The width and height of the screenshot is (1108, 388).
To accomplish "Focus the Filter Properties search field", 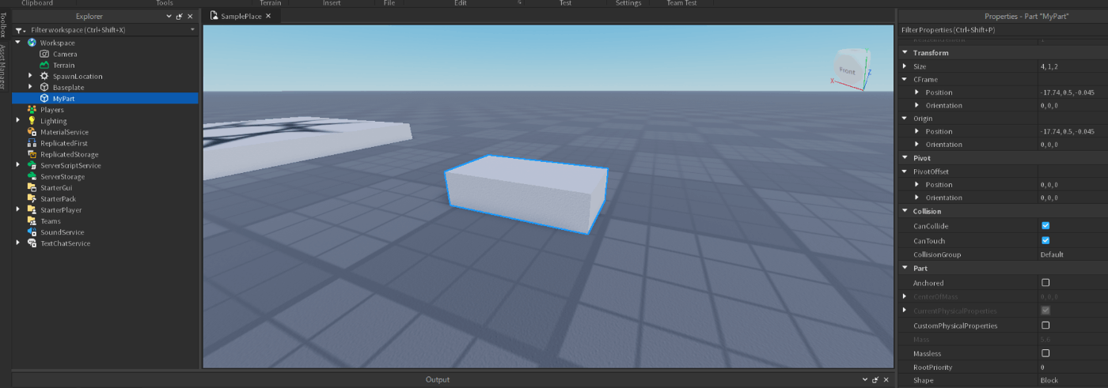I will 1002,29.
